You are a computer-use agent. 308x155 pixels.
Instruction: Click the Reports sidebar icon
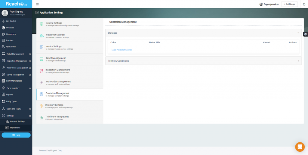pos(3,95)
